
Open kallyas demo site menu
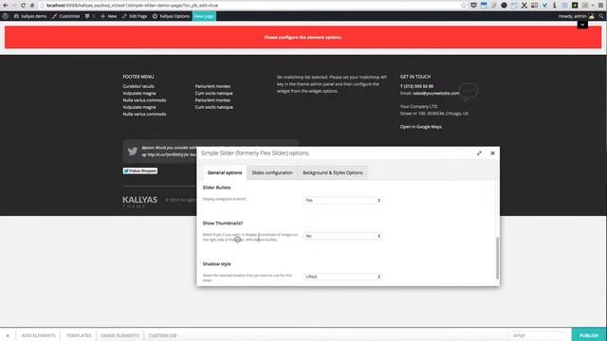pos(30,16)
